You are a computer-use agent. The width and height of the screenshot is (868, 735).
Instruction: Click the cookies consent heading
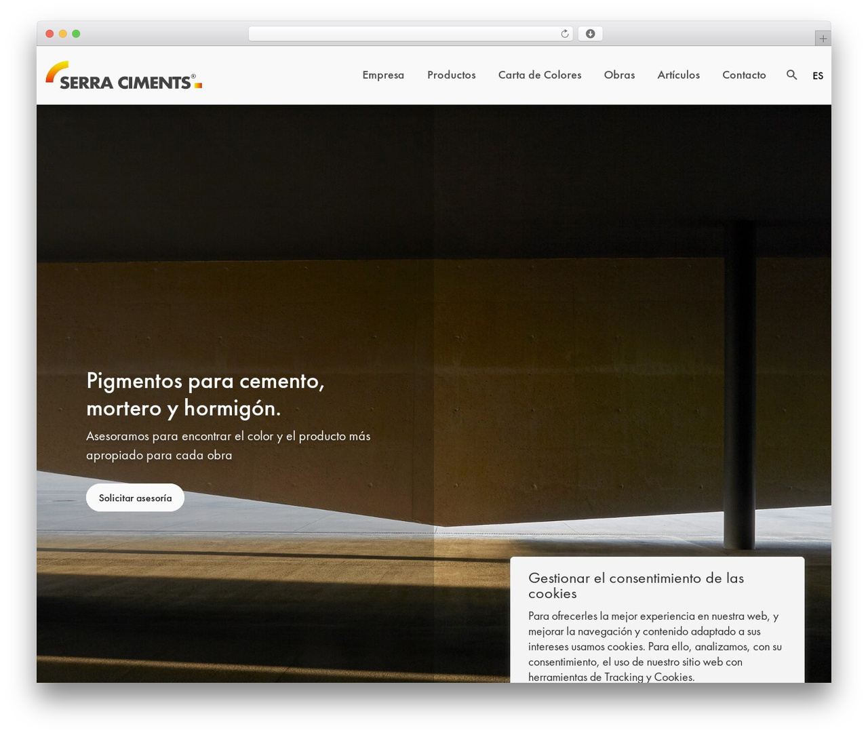636,586
